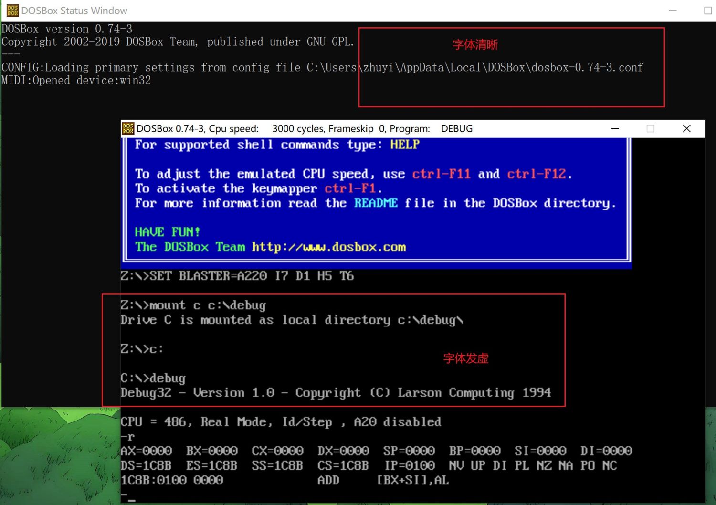Maximize the DOSBox DEBUG window
The height and width of the screenshot is (505, 716).
click(650, 128)
